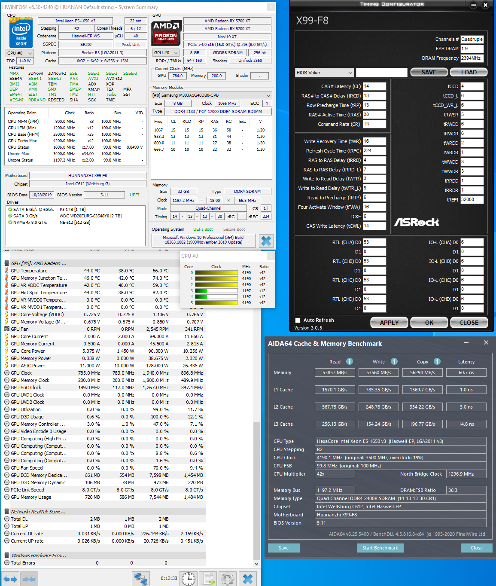Select the PCIe Link Speed sensor row

point(105,490)
